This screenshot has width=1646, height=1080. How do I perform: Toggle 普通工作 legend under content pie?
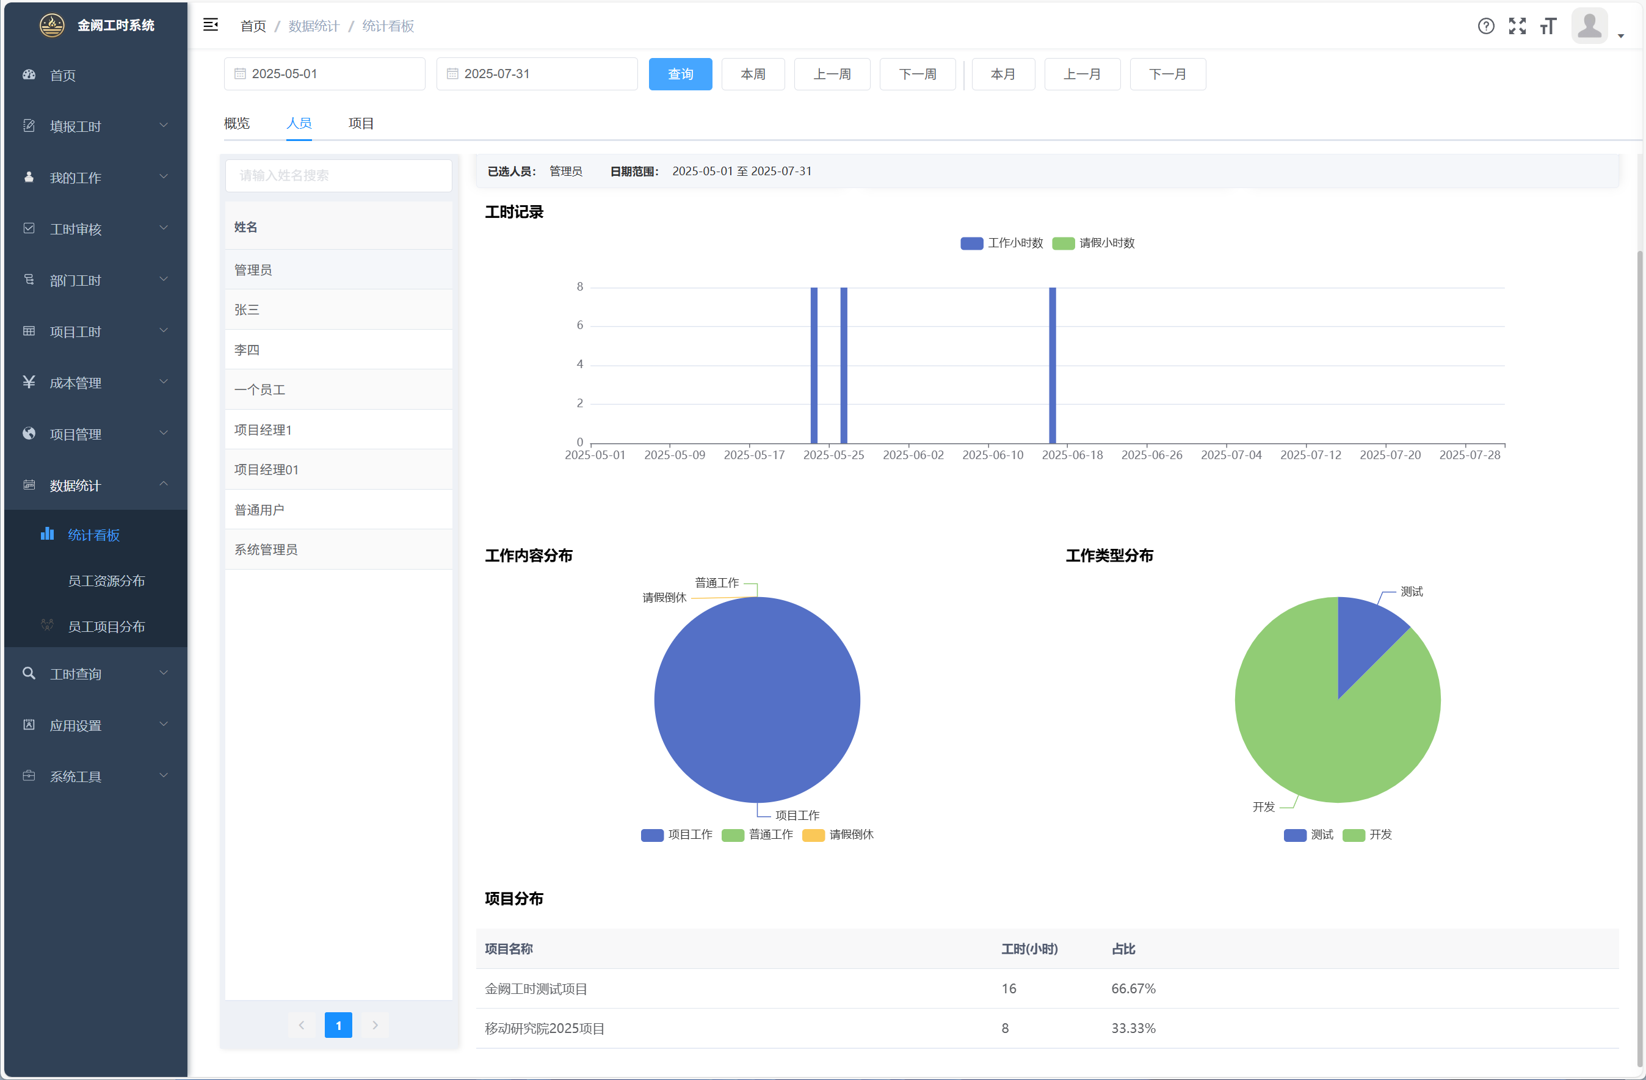pyautogui.click(x=757, y=835)
